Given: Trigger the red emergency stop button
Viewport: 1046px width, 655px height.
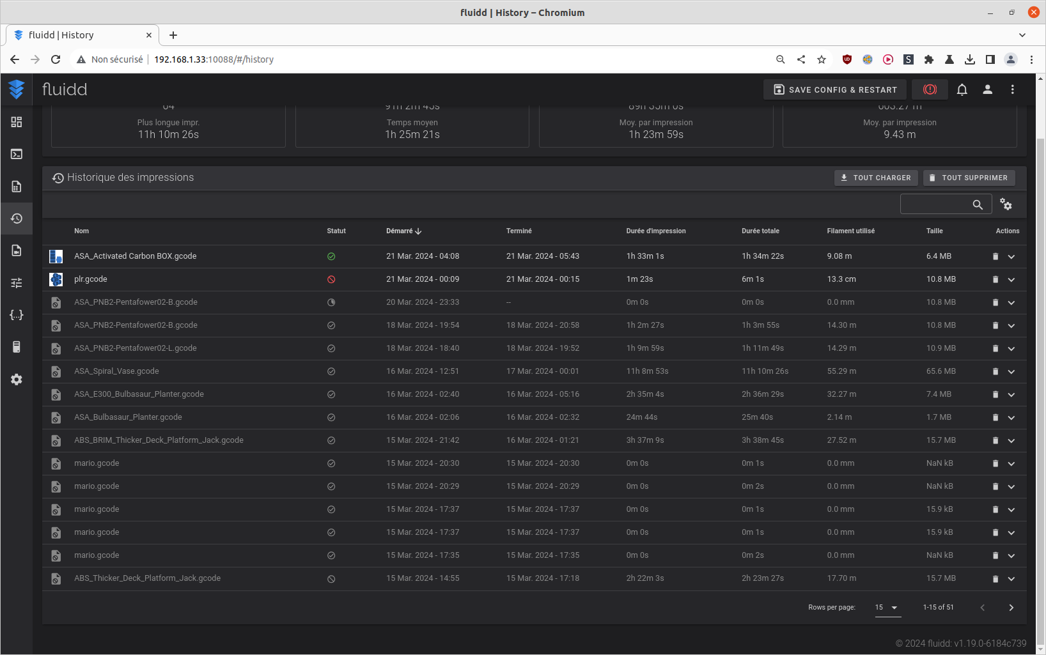Looking at the screenshot, I should pyautogui.click(x=930, y=89).
